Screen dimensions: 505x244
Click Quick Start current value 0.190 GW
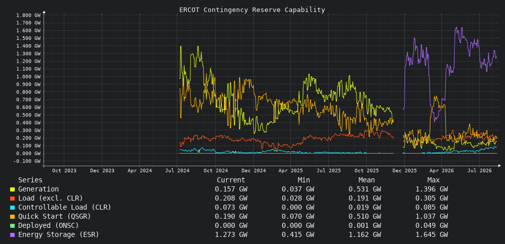pyautogui.click(x=231, y=216)
